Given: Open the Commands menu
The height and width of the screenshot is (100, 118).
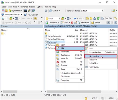Looking at the screenshot, I should coord(23,7).
